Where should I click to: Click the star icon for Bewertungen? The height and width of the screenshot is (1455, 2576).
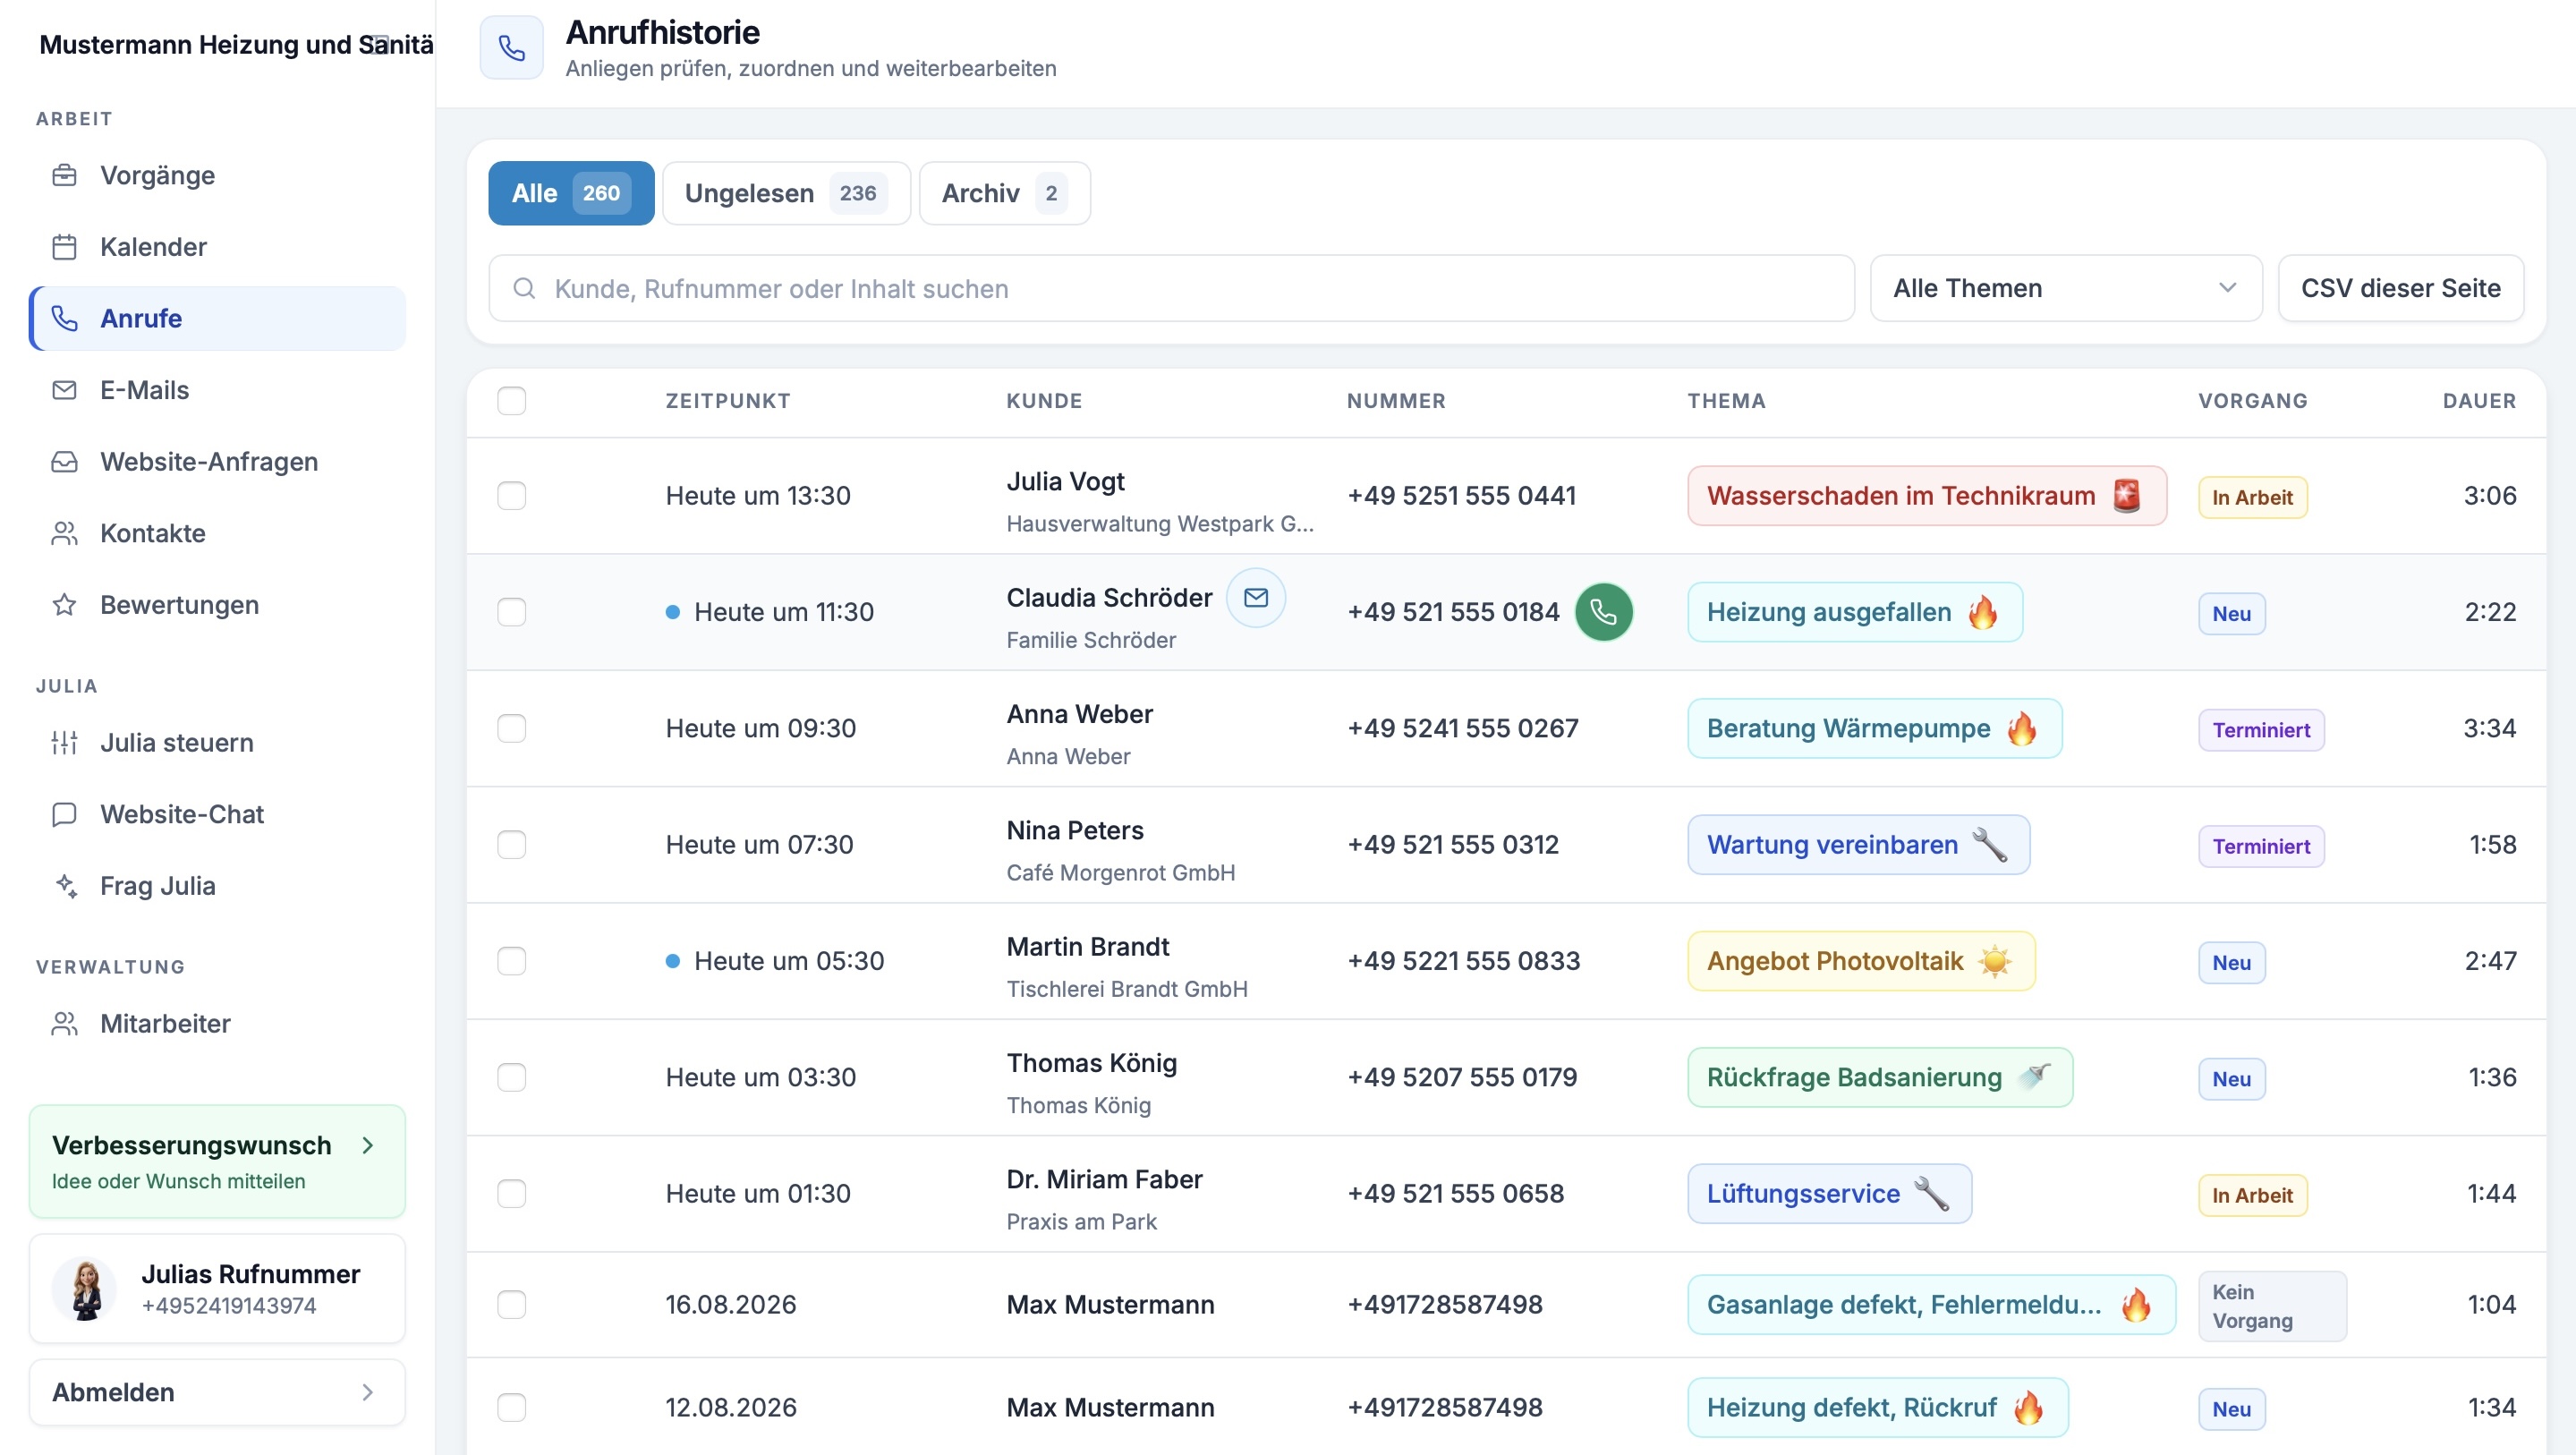(x=64, y=605)
